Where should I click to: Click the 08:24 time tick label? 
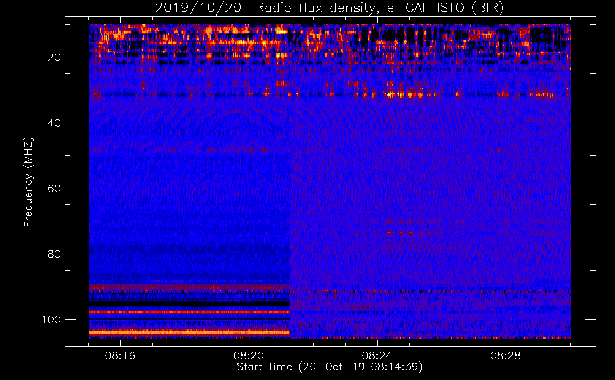[377, 356]
